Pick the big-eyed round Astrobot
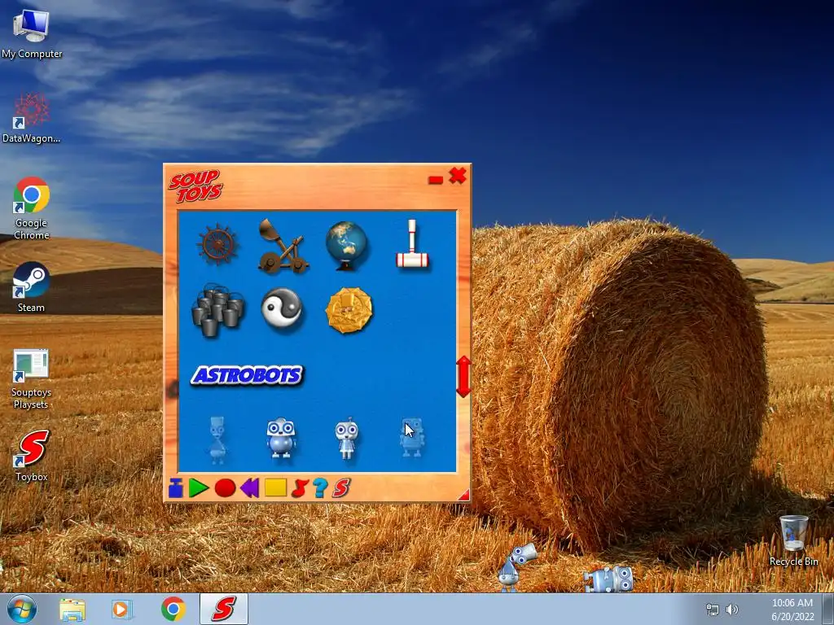Viewport: 834px width, 625px height. pos(281,438)
